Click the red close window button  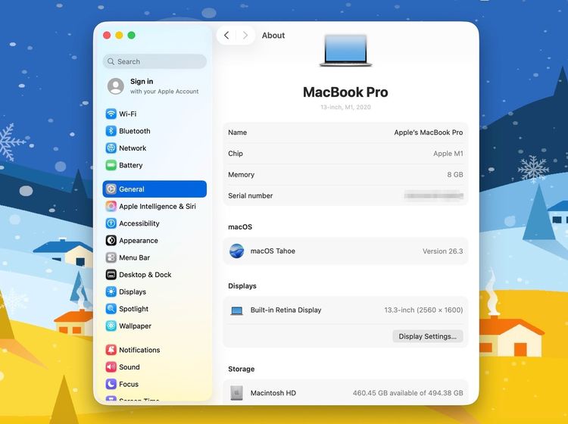point(107,35)
